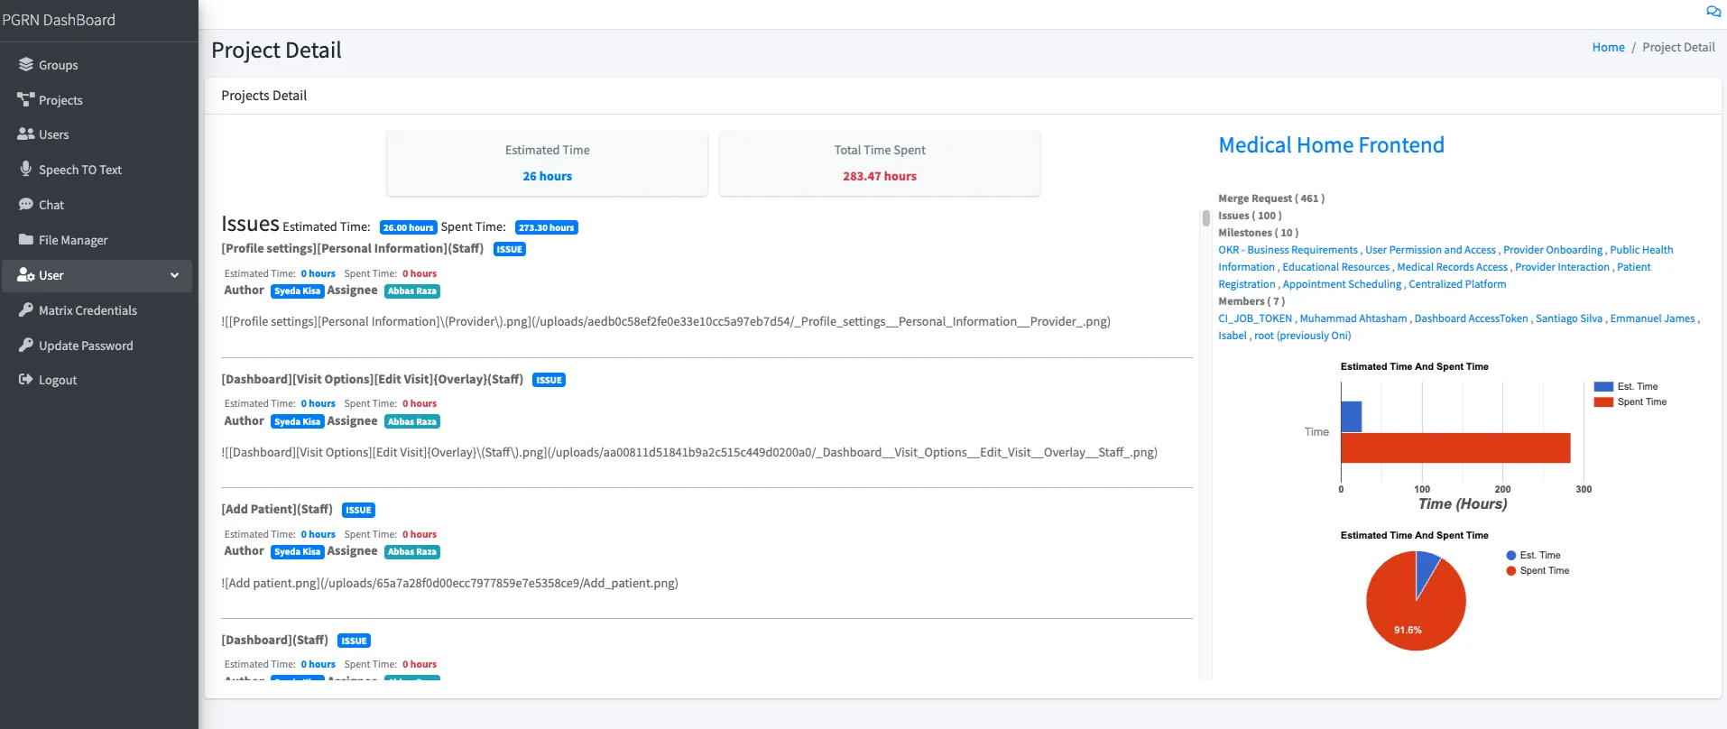Click the Speech TO Text microphone icon
1727x729 pixels.
25,170
